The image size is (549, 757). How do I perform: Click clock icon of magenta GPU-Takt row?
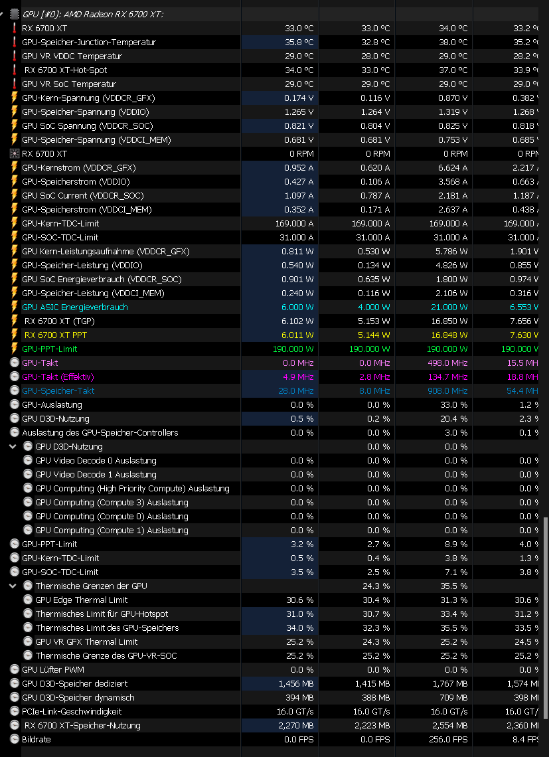(x=15, y=363)
